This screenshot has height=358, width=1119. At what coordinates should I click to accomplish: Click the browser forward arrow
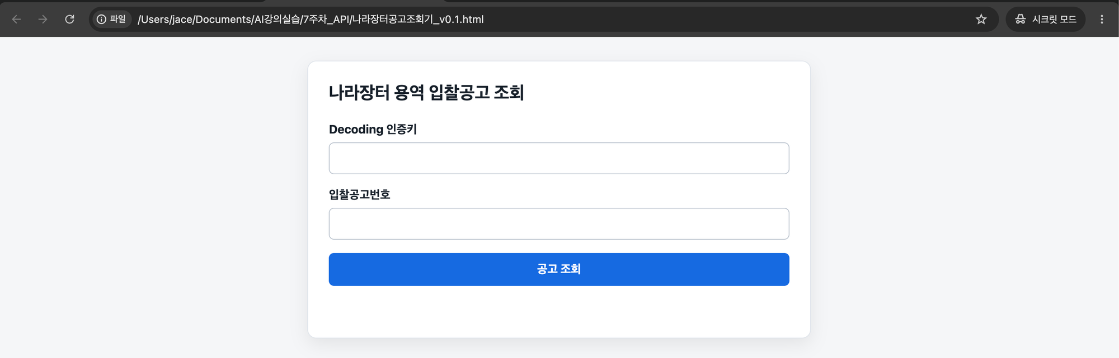(x=43, y=19)
